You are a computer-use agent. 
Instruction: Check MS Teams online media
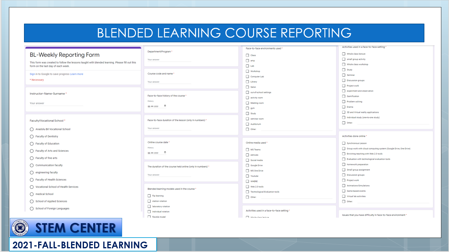click(x=247, y=150)
